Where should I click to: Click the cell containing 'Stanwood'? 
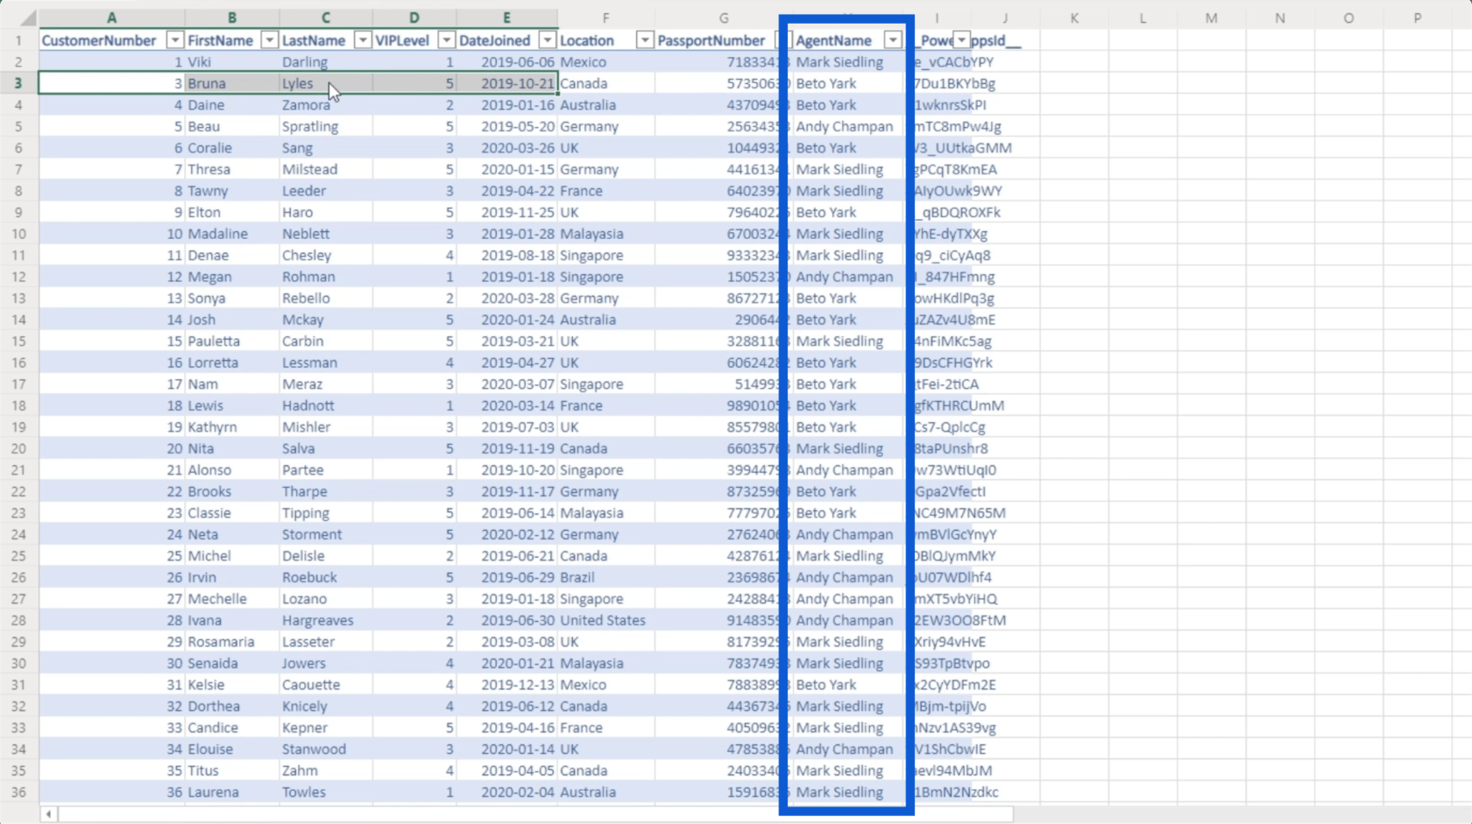coord(326,749)
